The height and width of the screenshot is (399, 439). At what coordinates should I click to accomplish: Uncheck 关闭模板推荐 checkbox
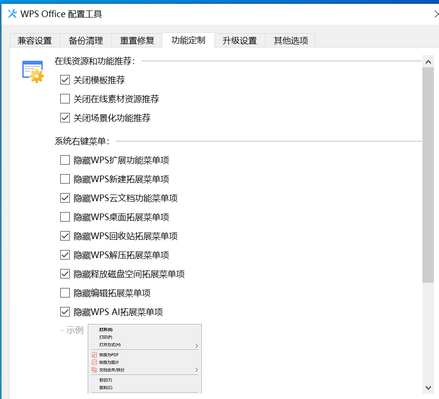pyautogui.click(x=65, y=80)
